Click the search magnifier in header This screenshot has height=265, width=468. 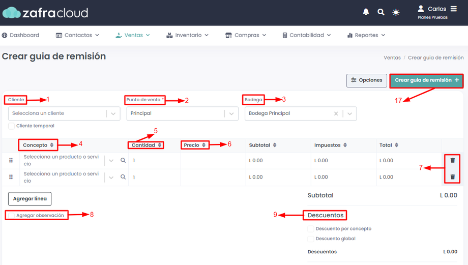pos(381,12)
